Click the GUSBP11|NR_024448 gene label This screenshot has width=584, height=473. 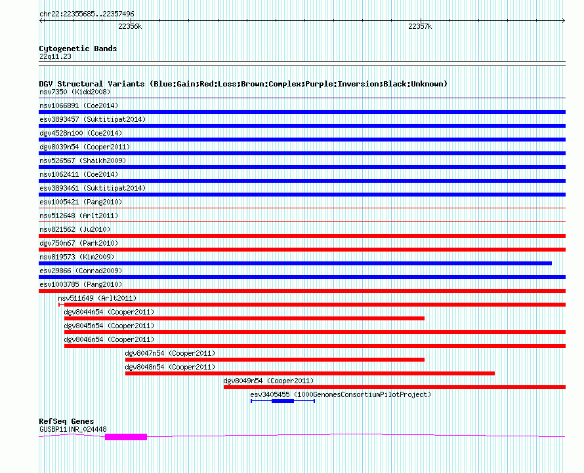pos(73,429)
